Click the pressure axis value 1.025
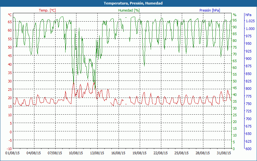This screenshot has width=257, height=161. 250,21
